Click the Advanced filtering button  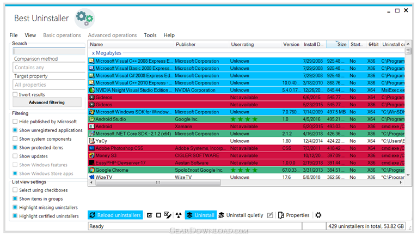pos(47,103)
